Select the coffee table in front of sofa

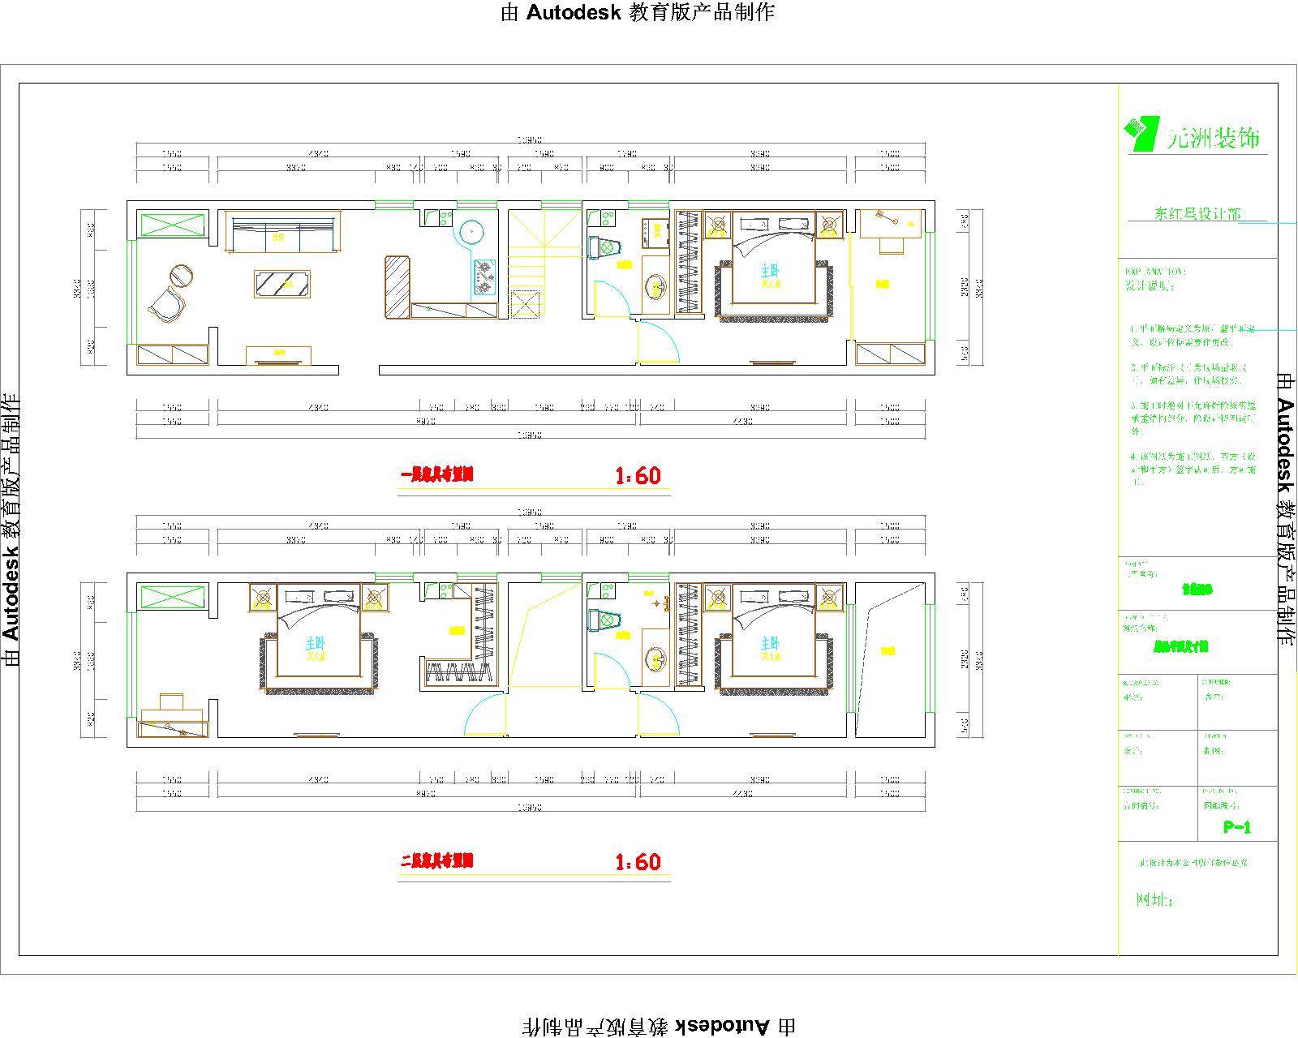pyautogui.click(x=282, y=284)
